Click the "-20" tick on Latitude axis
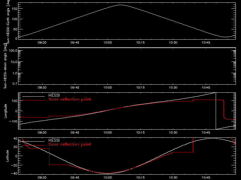 click(x=14, y=165)
